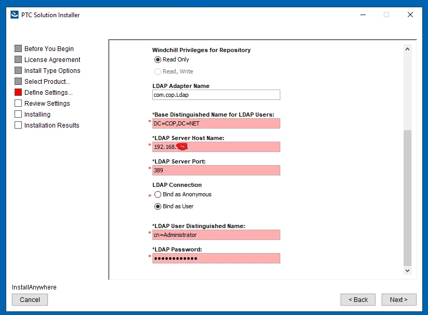428x315 pixels.
Task: Click the vertical scrollbar thumb
Action: click(408, 198)
